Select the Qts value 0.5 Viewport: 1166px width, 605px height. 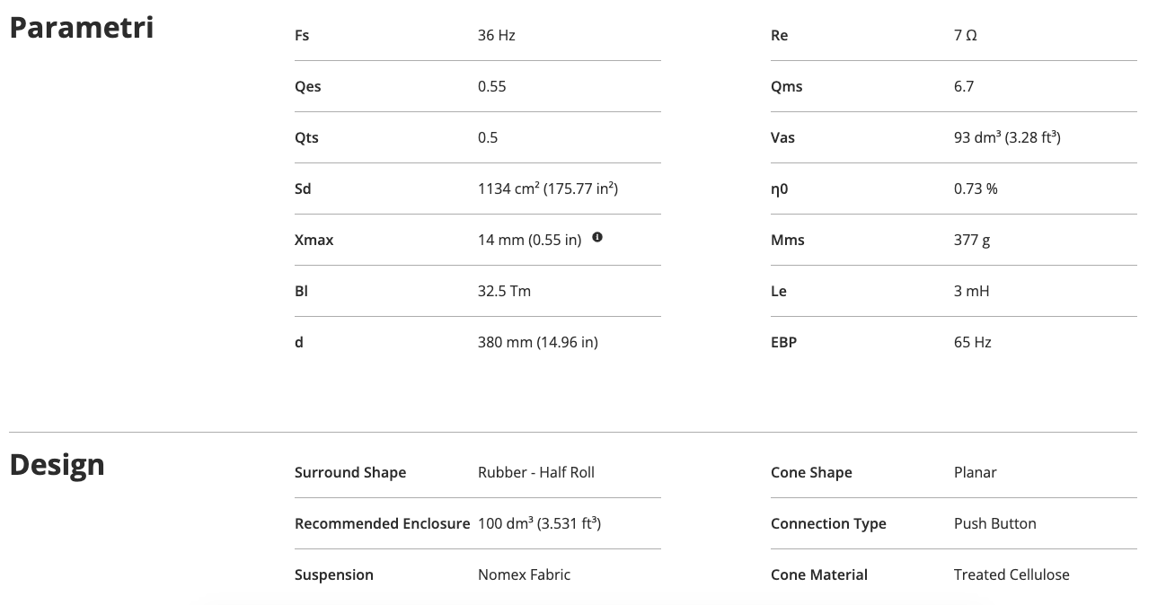pyautogui.click(x=488, y=138)
